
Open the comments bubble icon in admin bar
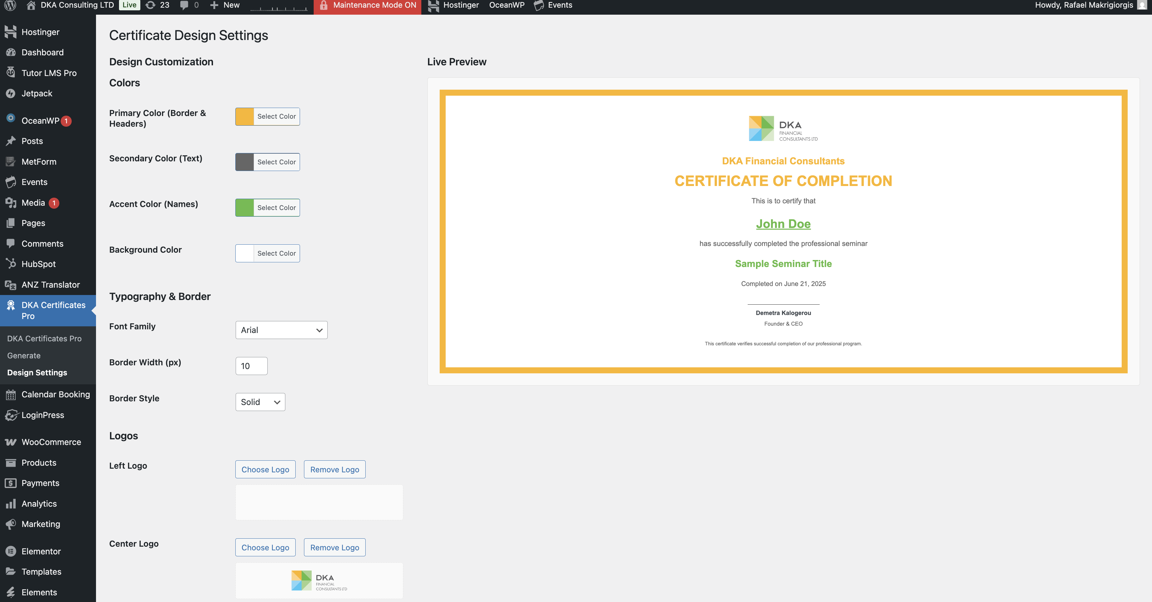coord(184,5)
